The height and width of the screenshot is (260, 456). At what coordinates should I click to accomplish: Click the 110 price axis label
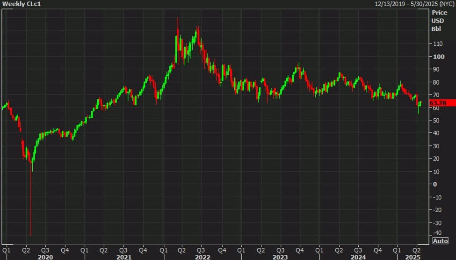coord(438,43)
